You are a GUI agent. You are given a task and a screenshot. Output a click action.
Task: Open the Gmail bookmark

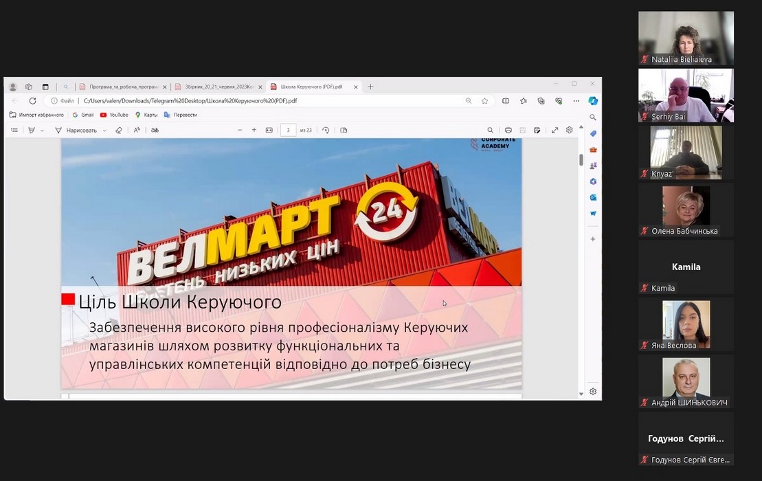click(x=82, y=115)
